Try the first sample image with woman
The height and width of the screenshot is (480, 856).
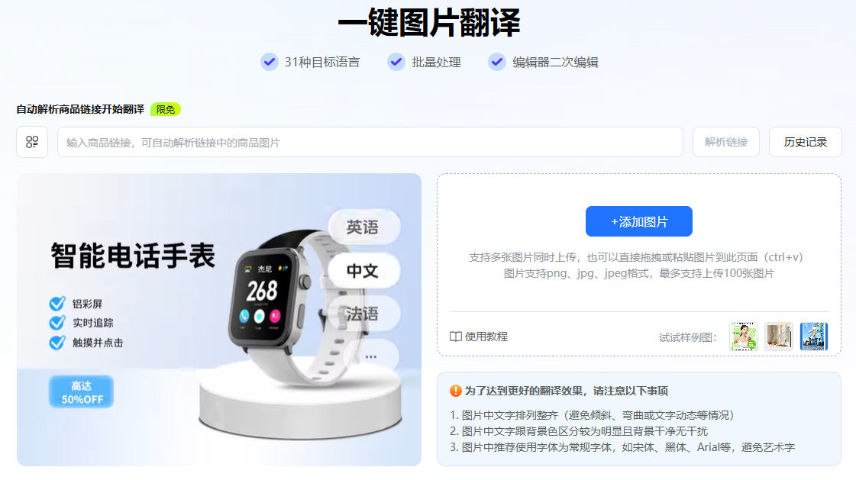pyautogui.click(x=744, y=337)
